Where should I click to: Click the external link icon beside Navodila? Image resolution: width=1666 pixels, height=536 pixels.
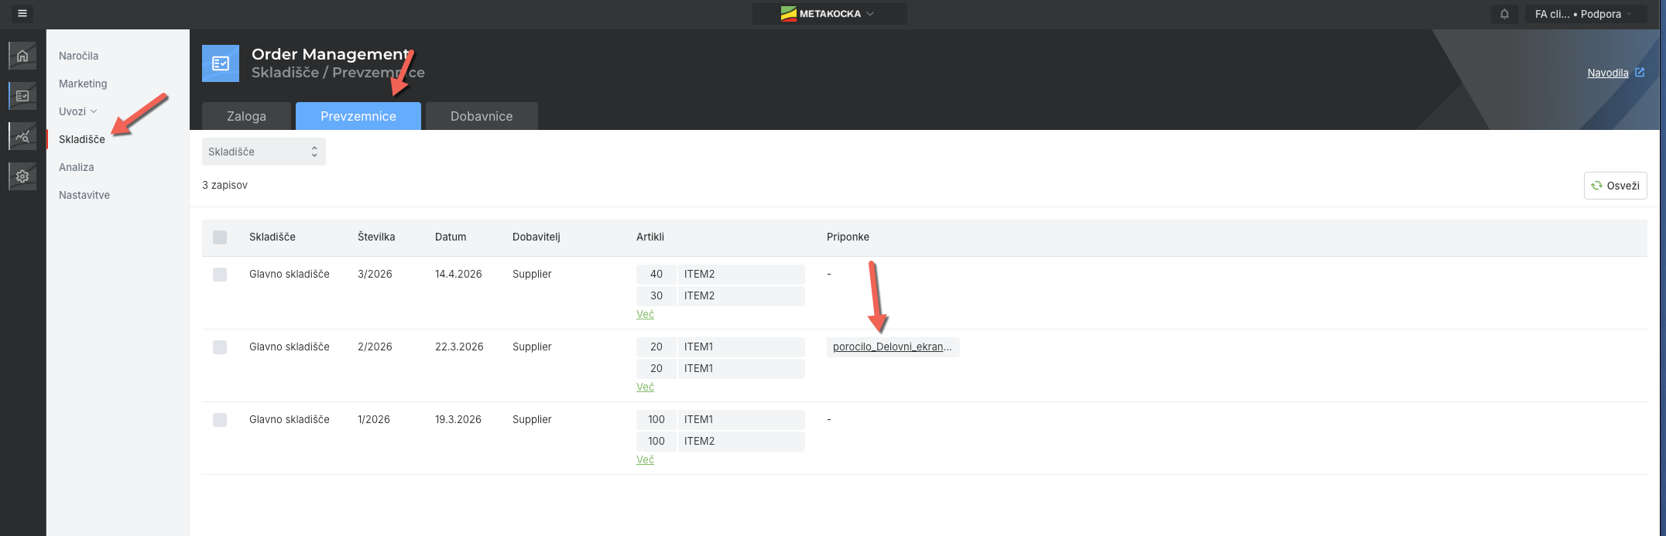click(x=1640, y=73)
